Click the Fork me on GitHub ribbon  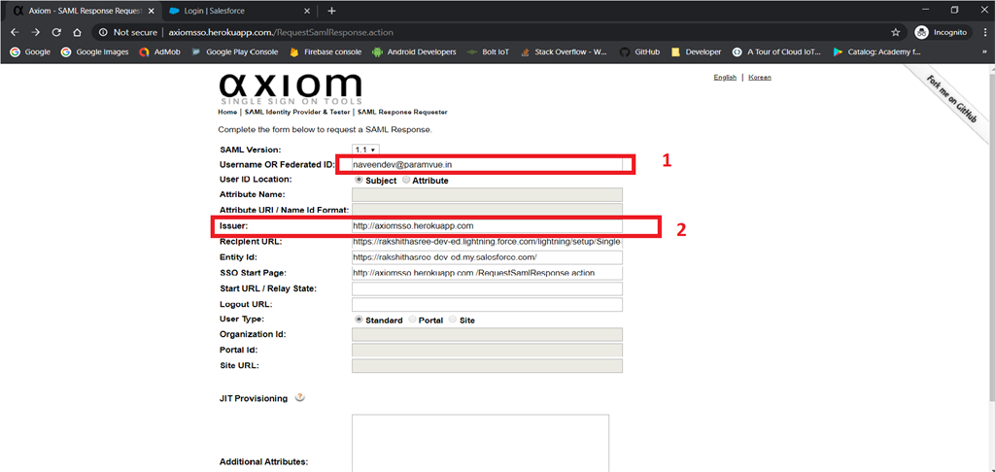point(950,98)
